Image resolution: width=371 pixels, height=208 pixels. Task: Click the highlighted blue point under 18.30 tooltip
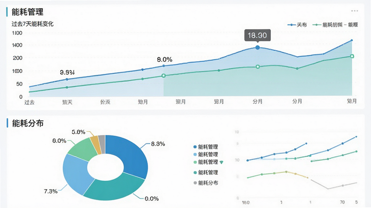tap(257, 48)
